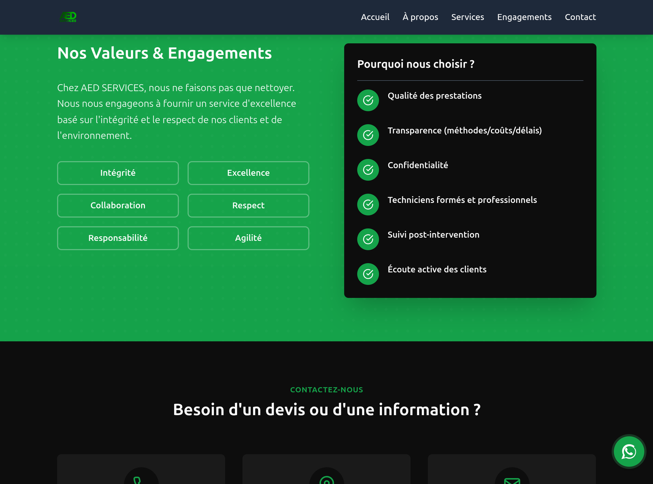
Task: Click check icon beside Techniciens formés
Action: coord(368,205)
